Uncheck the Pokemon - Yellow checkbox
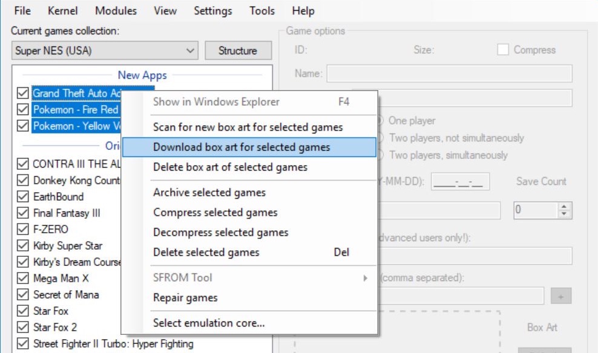This screenshot has width=598, height=353. tap(23, 126)
